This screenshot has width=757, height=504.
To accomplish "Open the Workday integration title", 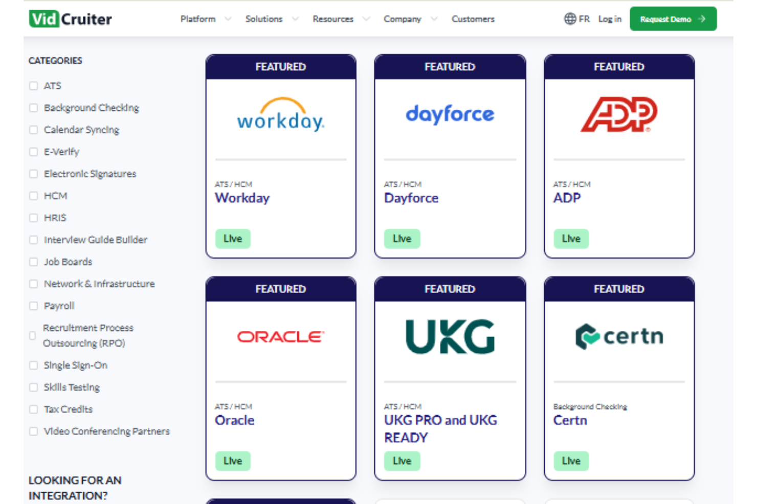I will pyautogui.click(x=242, y=198).
